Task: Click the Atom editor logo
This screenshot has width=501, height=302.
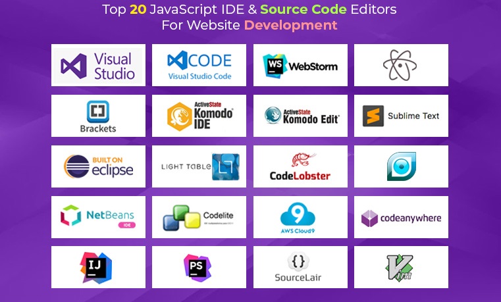Action: [x=401, y=65]
